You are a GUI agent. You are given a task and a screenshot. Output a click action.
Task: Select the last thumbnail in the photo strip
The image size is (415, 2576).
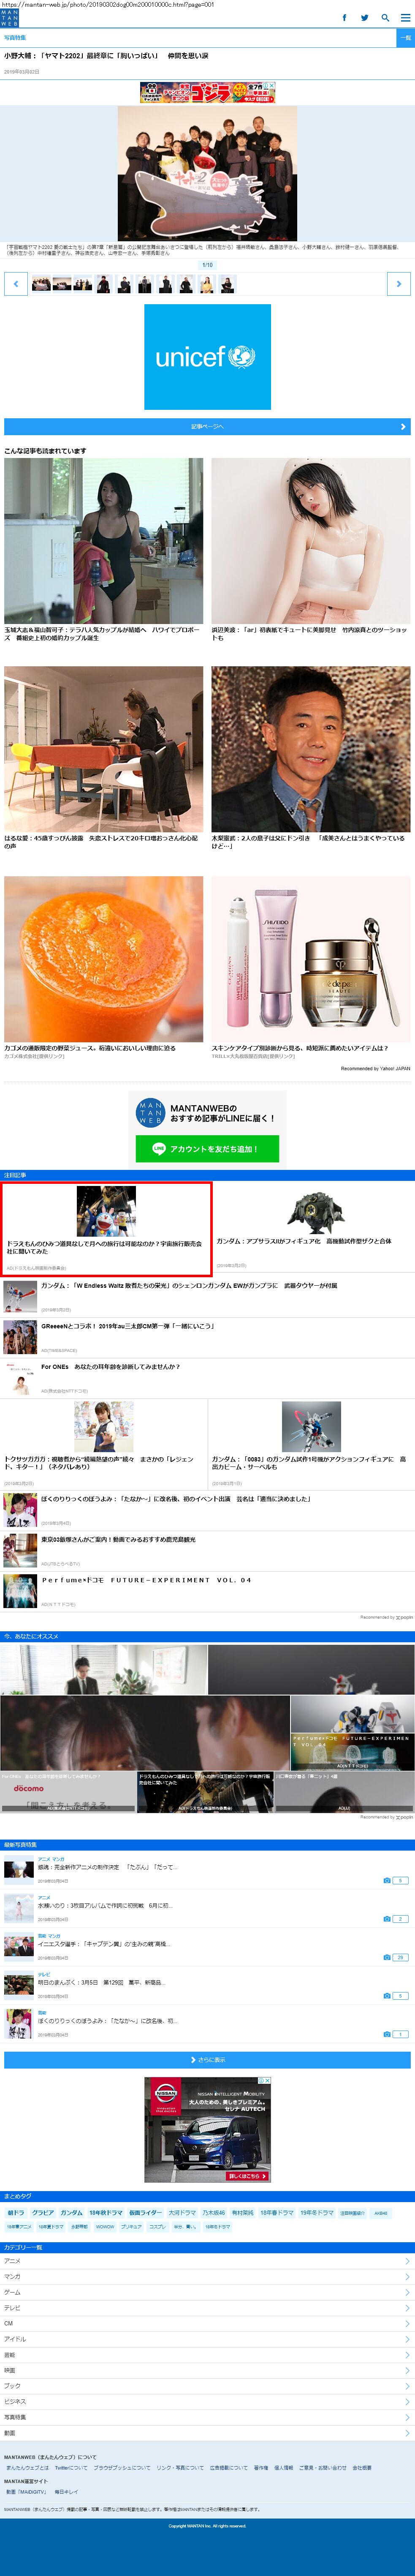click(x=227, y=284)
